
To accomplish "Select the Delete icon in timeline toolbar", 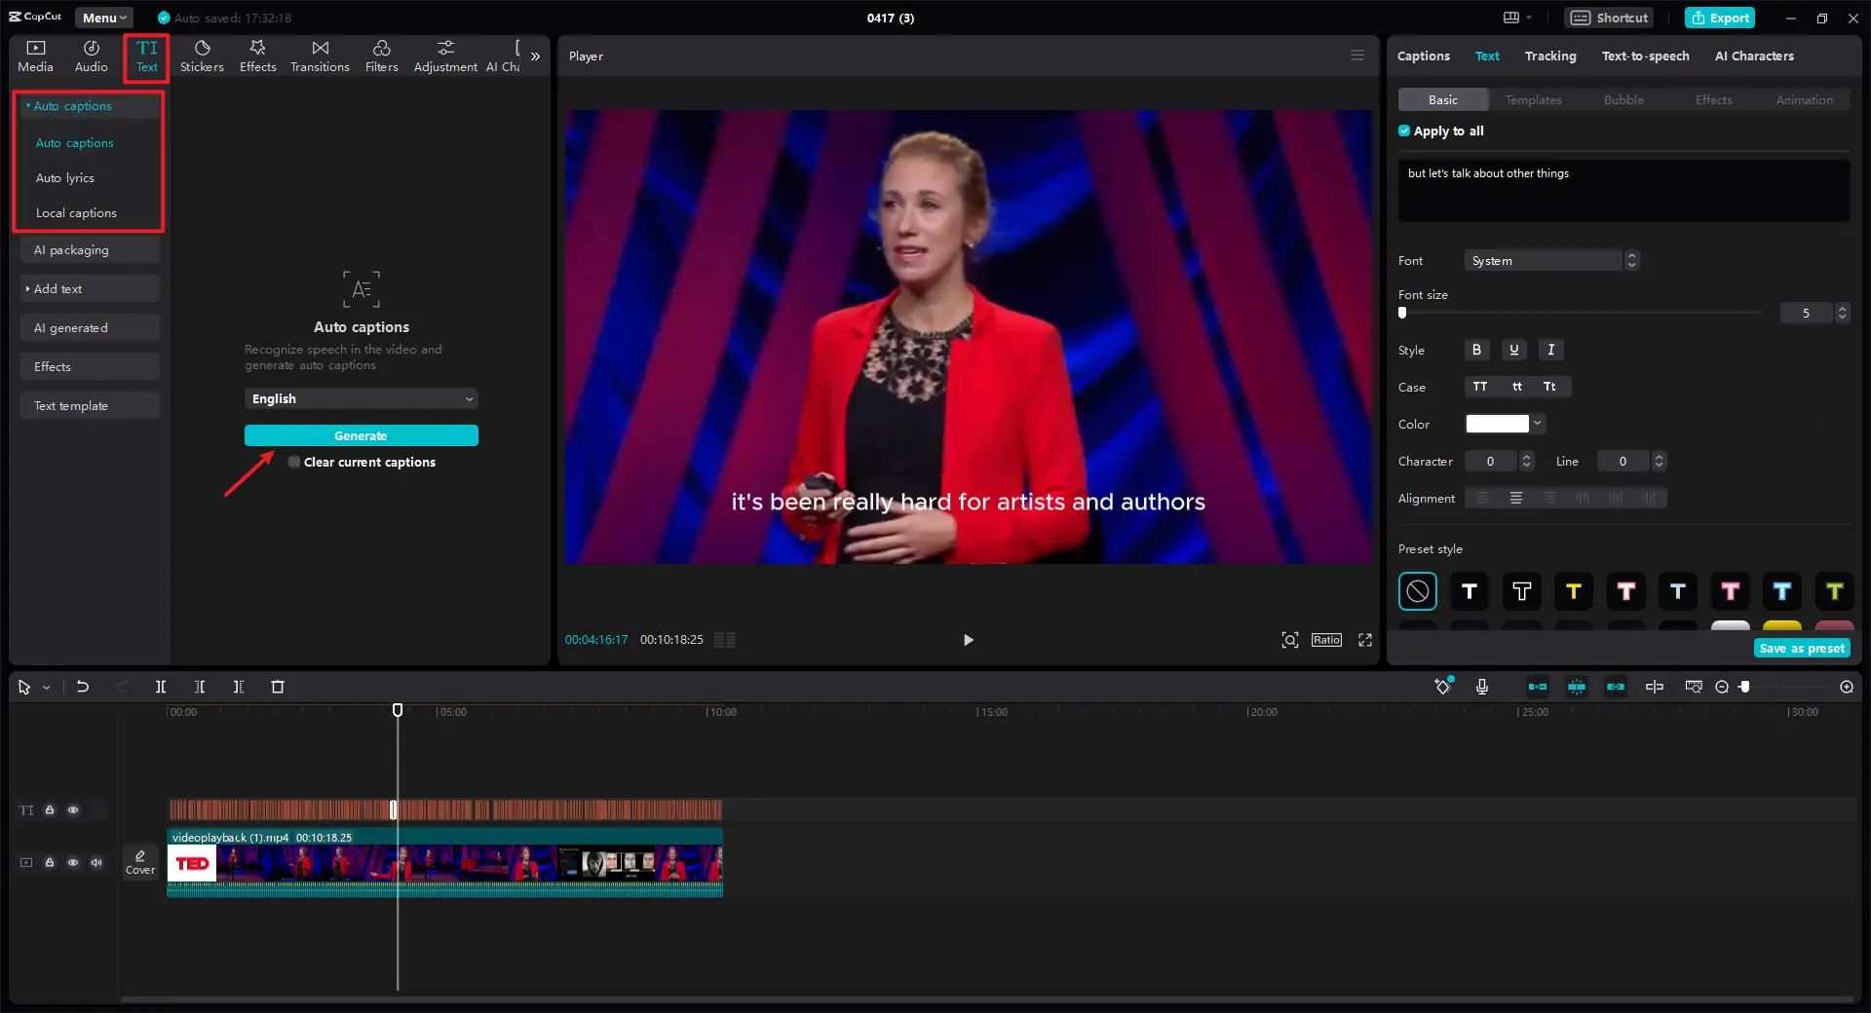I will point(278,687).
